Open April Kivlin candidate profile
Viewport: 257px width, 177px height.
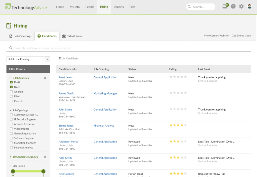(x=65, y=158)
